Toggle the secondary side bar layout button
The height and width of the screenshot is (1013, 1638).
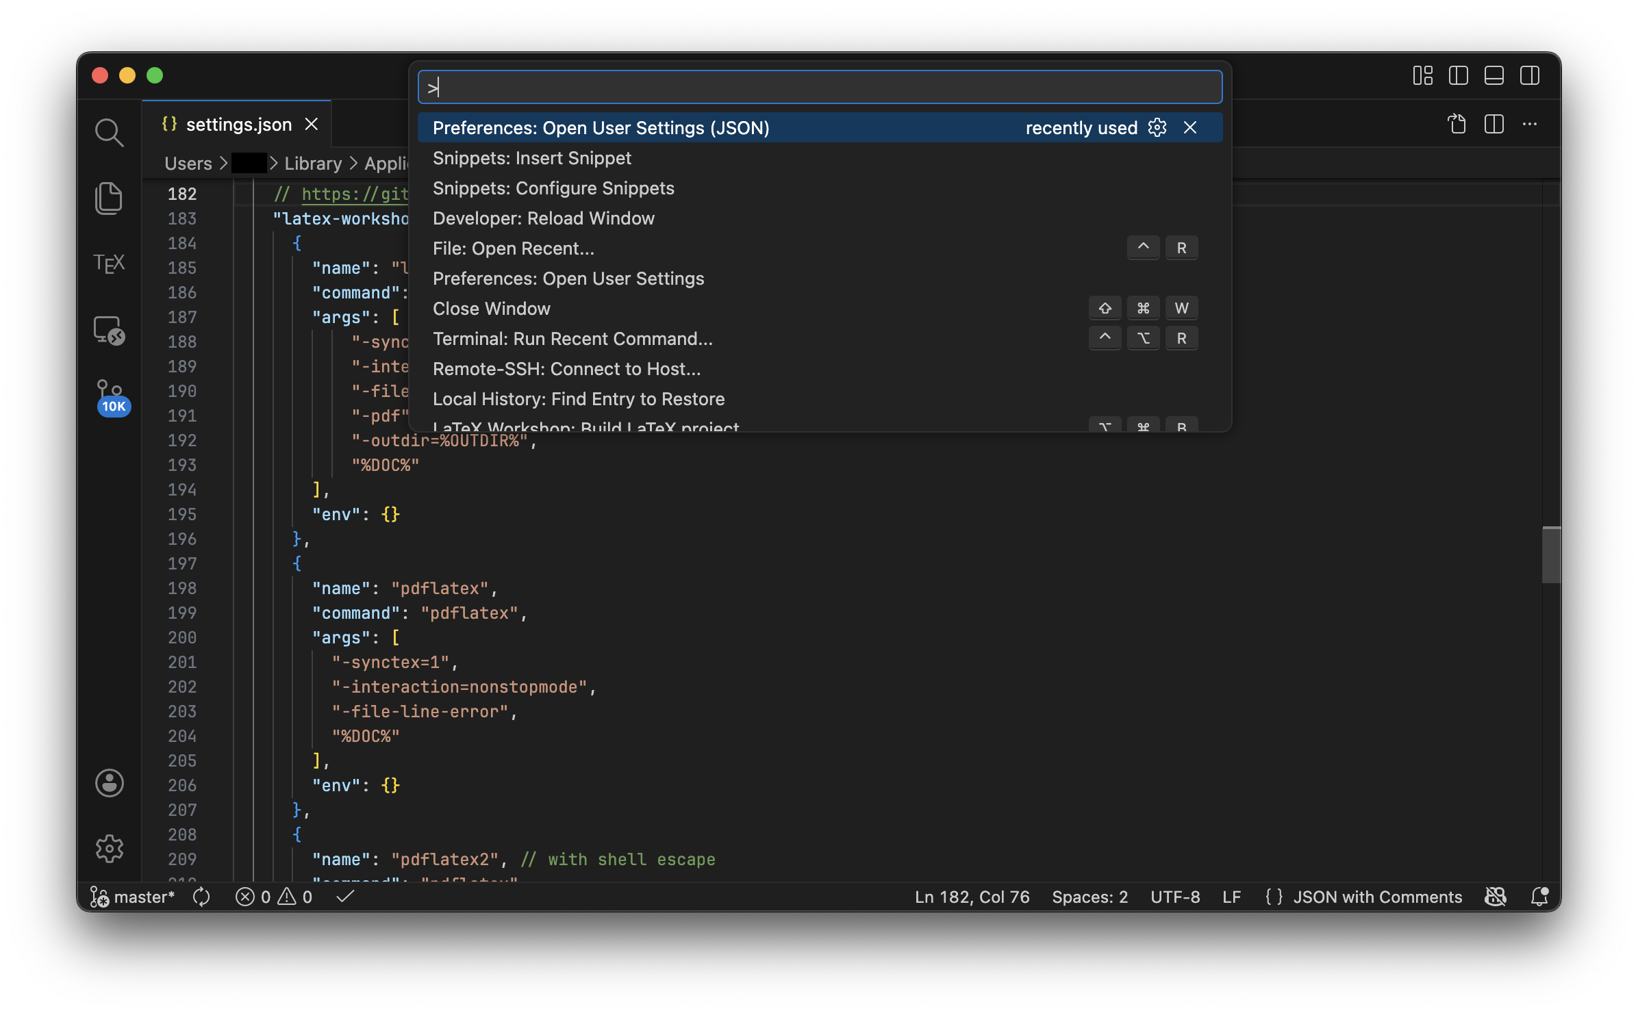[1530, 75]
